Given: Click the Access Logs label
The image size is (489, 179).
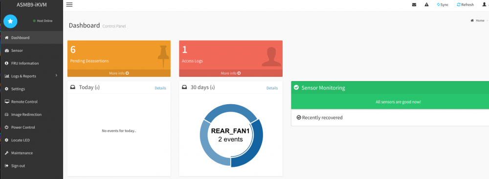Looking at the screenshot, I should pos(192,61).
